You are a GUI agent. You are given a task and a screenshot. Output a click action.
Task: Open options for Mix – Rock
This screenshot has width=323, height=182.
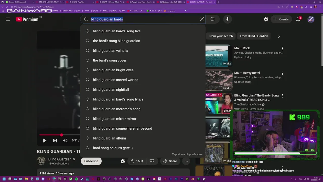(282, 49)
